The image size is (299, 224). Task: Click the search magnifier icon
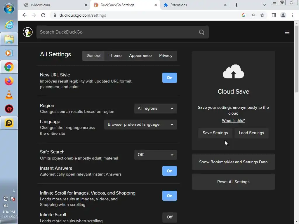tap(201, 32)
